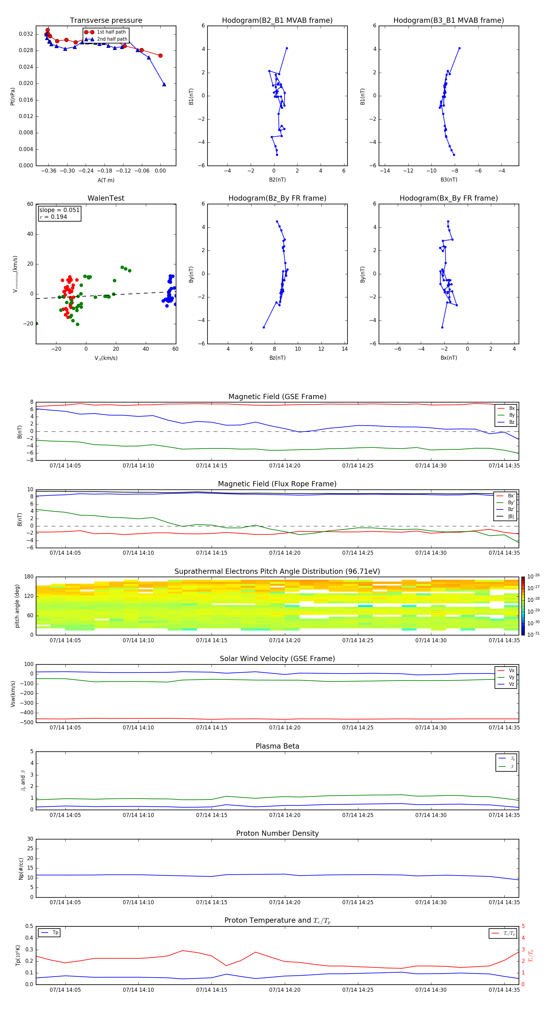
Task: Click the B3(nT) x-axis label
Action: tap(449, 180)
